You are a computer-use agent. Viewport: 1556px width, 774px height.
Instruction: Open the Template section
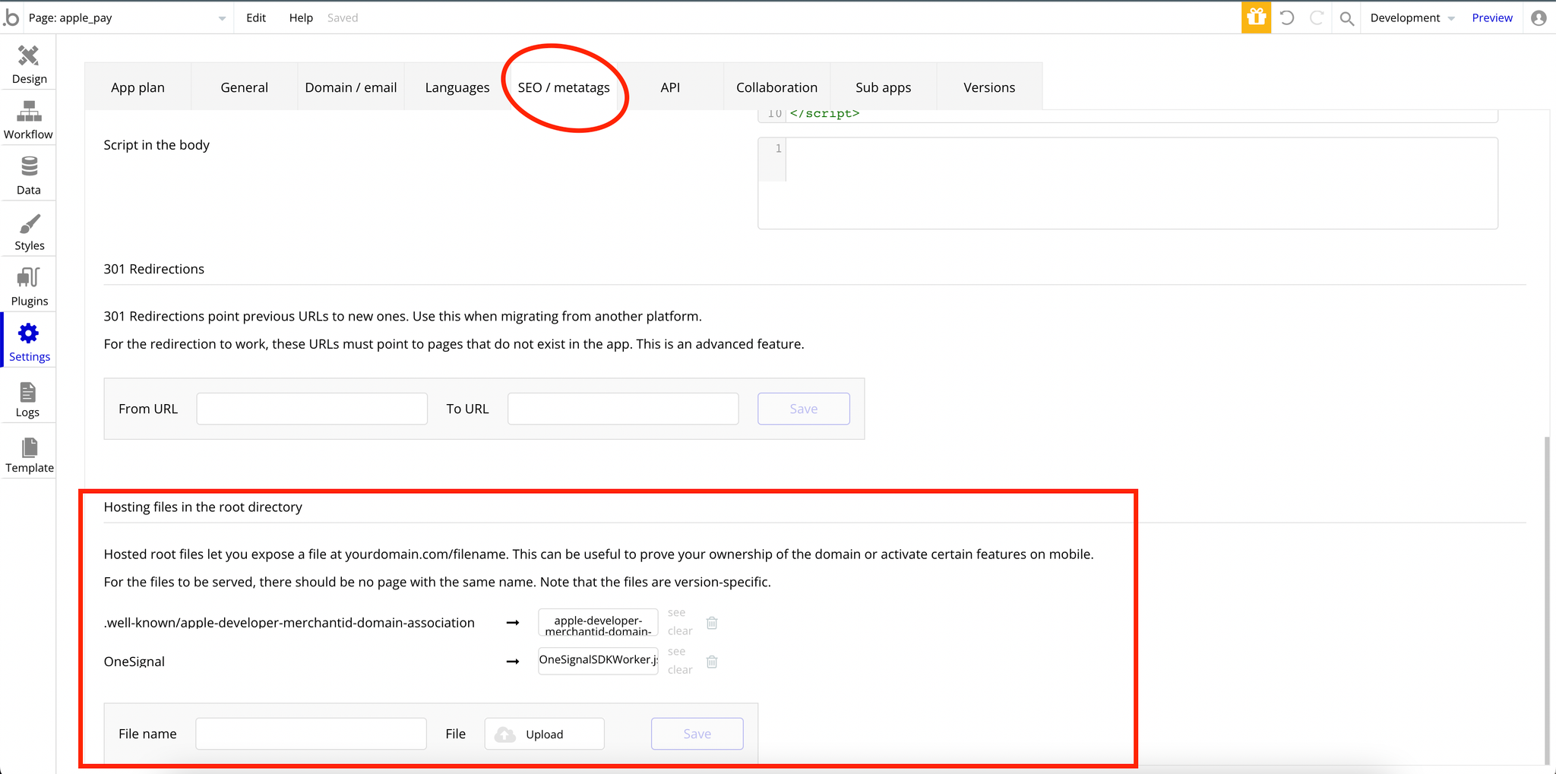coord(29,453)
